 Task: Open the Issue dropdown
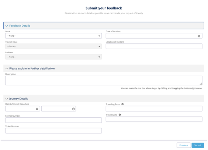[x=53, y=36]
